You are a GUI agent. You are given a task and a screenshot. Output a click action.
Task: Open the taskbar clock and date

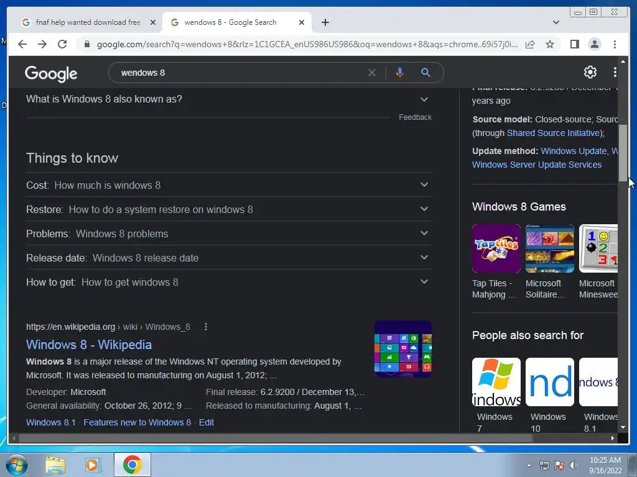[x=605, y=465]
